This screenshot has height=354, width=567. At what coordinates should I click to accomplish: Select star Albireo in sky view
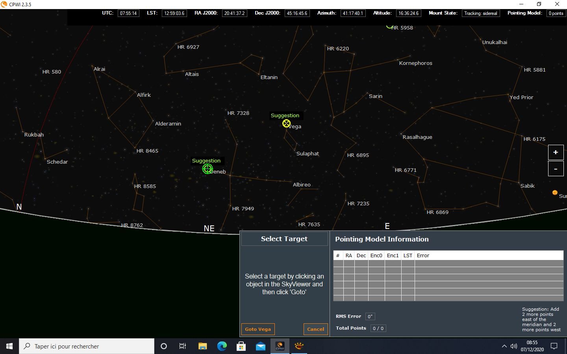[302, 185]
